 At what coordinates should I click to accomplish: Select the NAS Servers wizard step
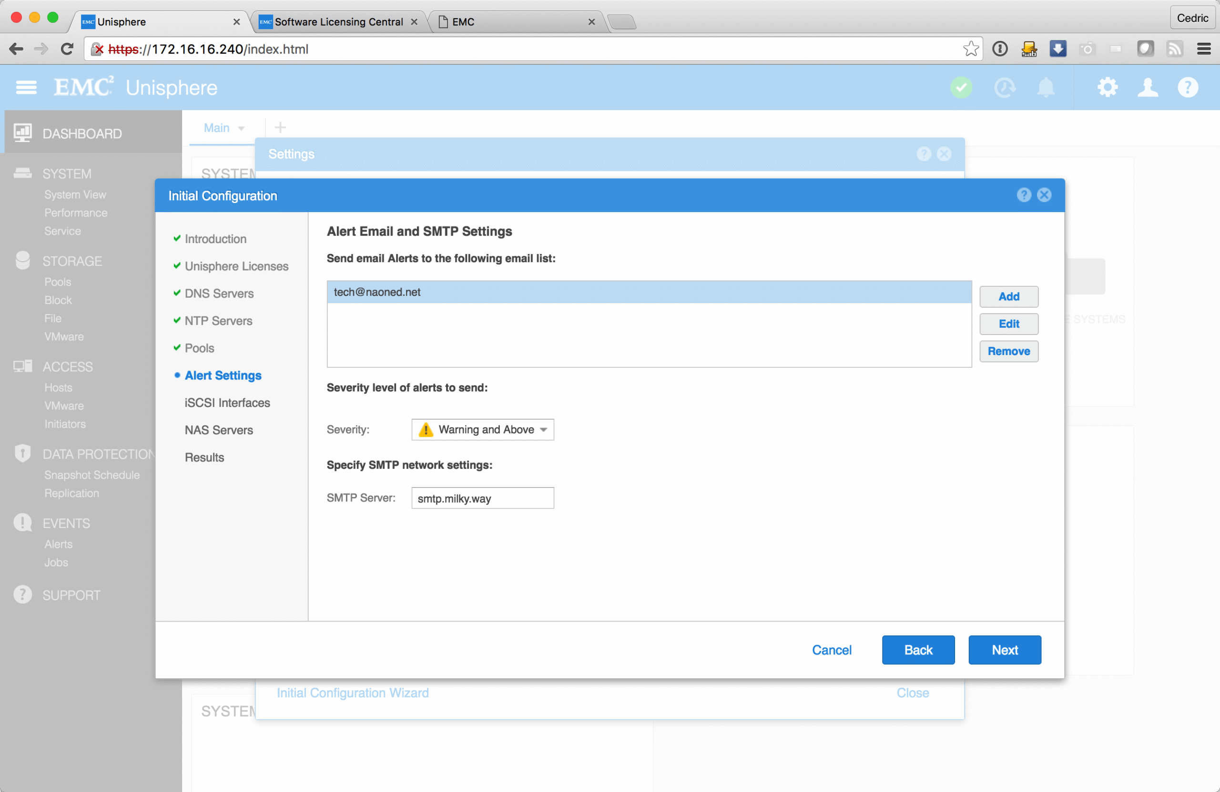pyautogui.click(x=219, y=430)
